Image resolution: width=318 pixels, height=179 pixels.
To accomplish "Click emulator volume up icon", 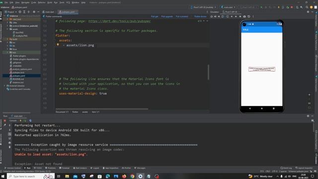I will pos(215,16).
